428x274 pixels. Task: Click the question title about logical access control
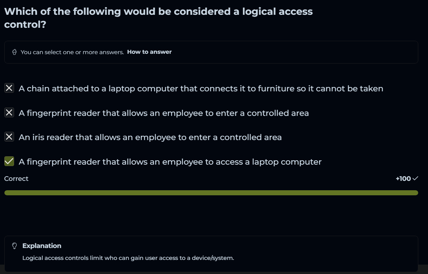point(158,18)
